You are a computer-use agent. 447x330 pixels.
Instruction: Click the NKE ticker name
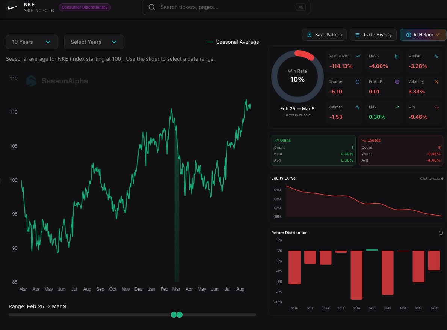click(x=29, y=4)
